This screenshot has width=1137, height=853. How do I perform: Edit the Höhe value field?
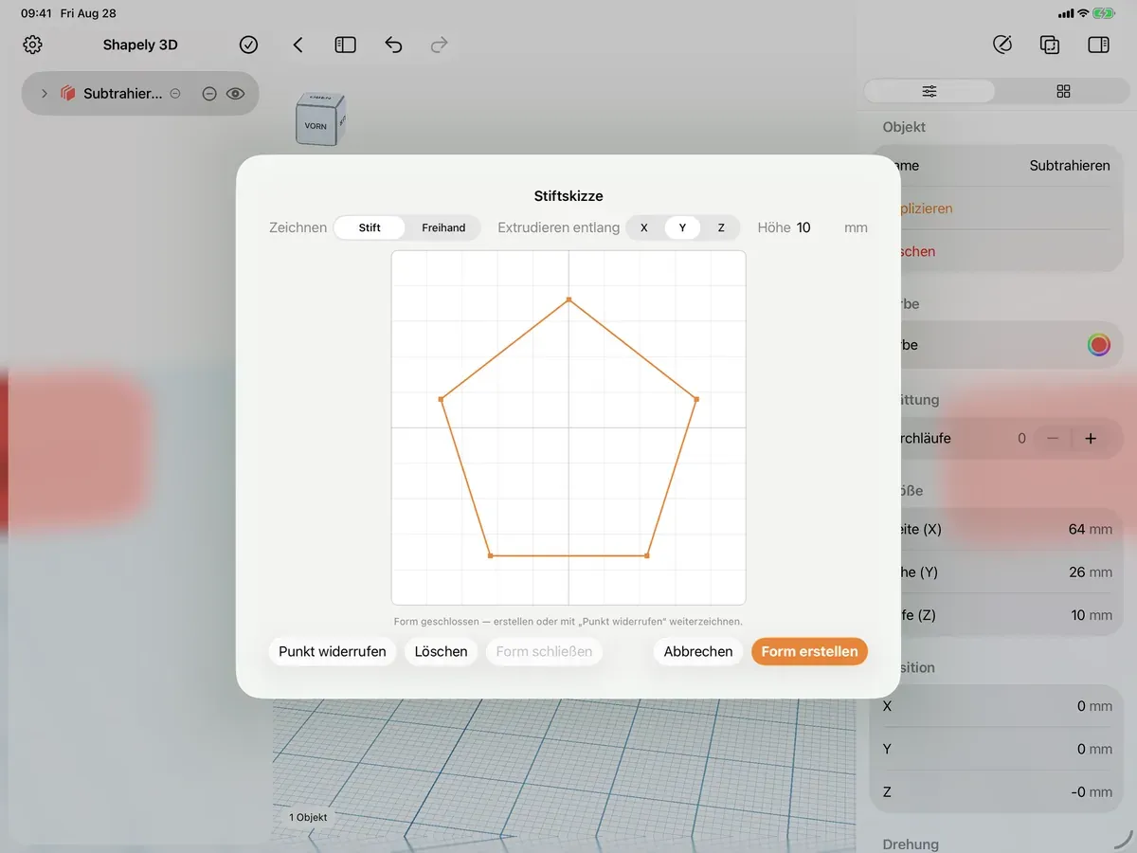click(x=815, y=227)
